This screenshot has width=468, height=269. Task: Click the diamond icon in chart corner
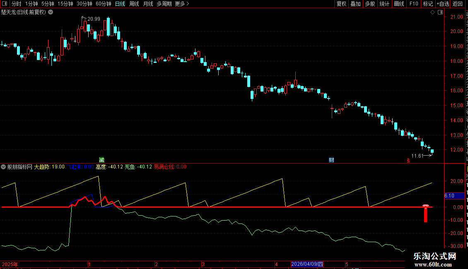pos(432,12)
